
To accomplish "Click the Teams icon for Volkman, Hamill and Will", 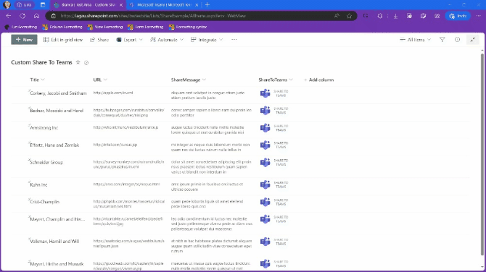I will tap(265, 242).
